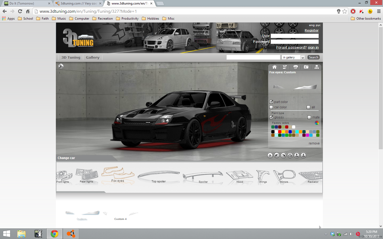383x239 pixels.
Task: Open the Chrome hamburger menu
Action: (379, 11)
